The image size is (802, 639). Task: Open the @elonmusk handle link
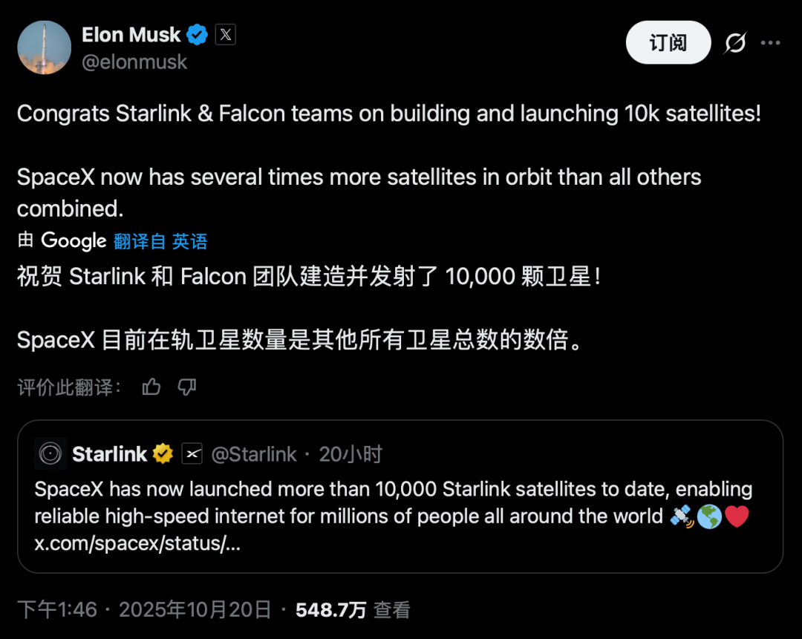click(134, 62)
